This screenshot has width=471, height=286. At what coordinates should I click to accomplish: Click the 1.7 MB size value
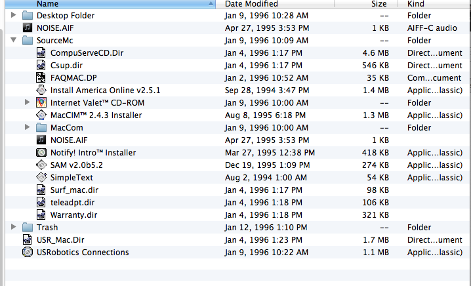(375, 239)
